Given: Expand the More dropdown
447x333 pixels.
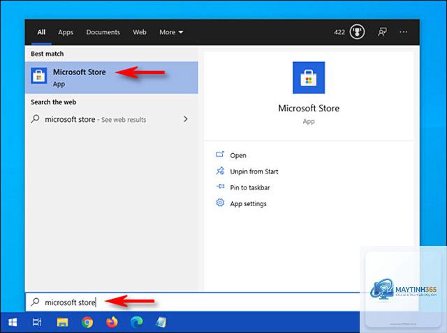Looking at the screenshot, I should [x=171, y=32].
